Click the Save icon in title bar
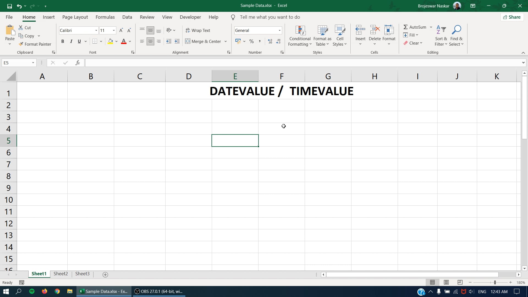The image size is (528, 297). (x=9, y=6)
